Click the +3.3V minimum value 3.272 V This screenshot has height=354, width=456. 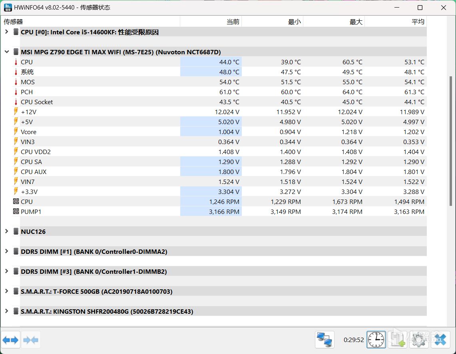(290, 192)
